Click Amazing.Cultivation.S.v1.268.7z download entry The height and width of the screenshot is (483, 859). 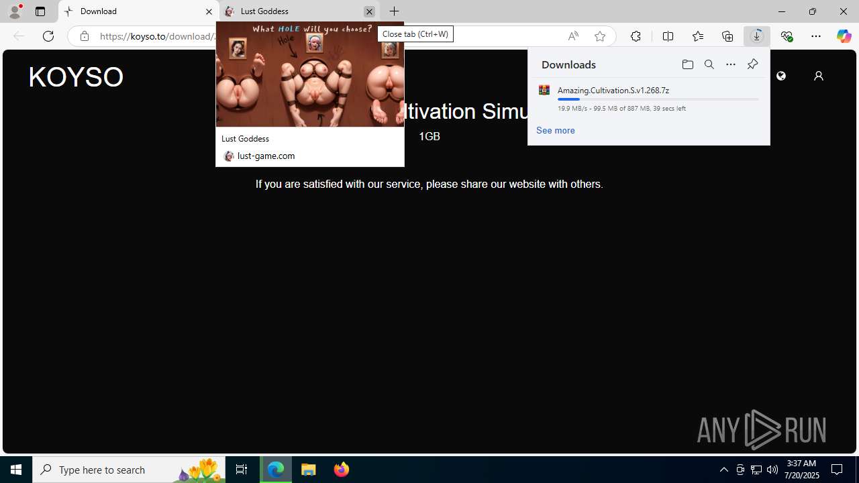[648, 98]
